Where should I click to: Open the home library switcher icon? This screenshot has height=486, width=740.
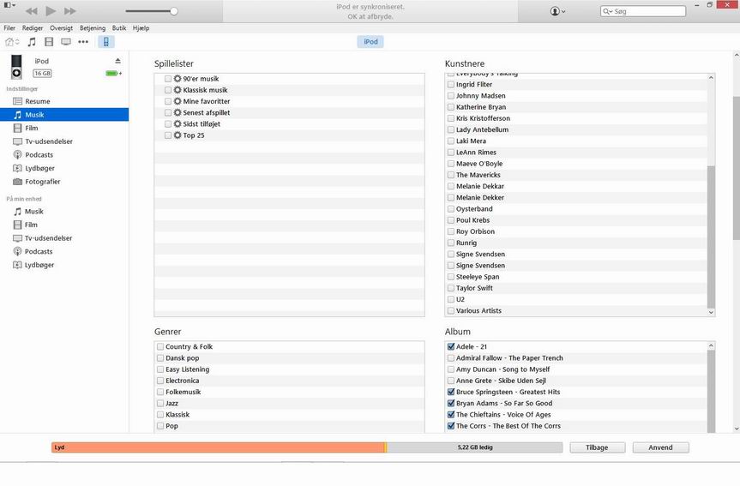pos(12,42)
